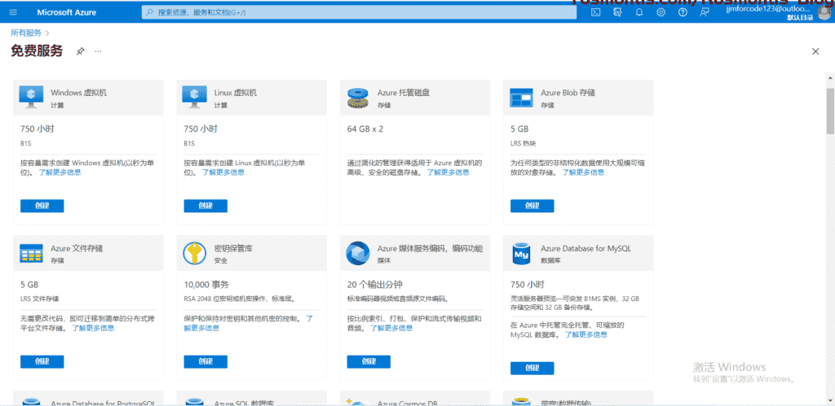
Task: Click the Azure 文件存储 icon
Action: [x=32, y=254]
